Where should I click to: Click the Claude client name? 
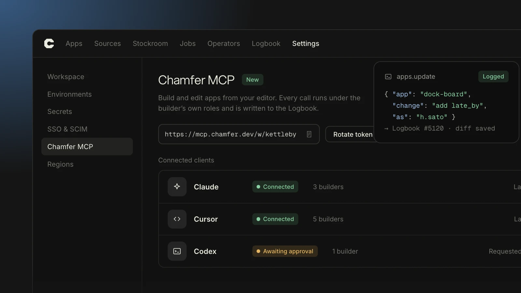(206, 187)
